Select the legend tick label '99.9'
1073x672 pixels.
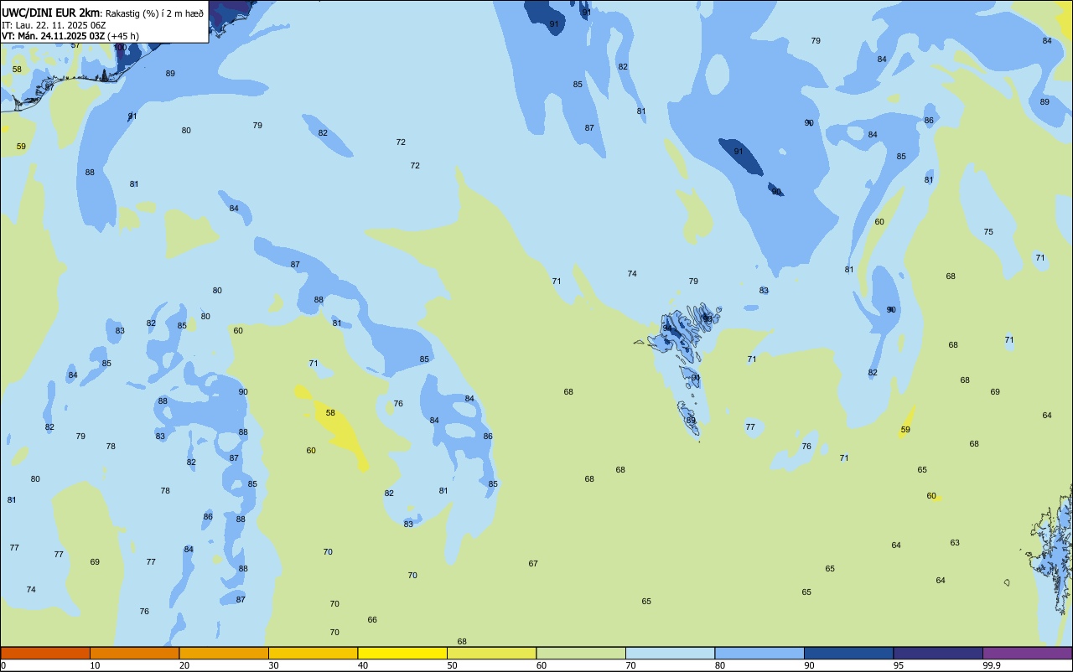coord(992,665)
